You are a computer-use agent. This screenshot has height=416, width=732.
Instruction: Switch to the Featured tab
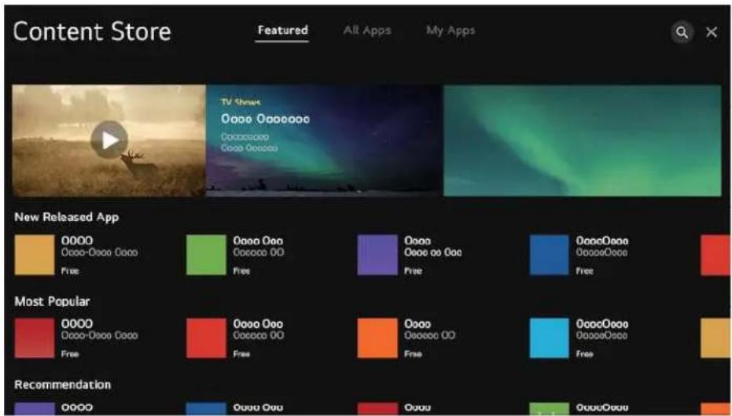click(282, 31)
